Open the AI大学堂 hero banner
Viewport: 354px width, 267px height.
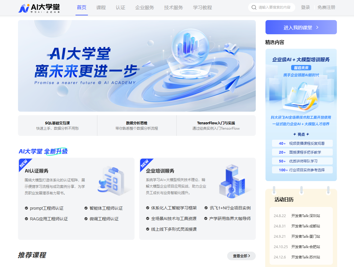[137, 66]
